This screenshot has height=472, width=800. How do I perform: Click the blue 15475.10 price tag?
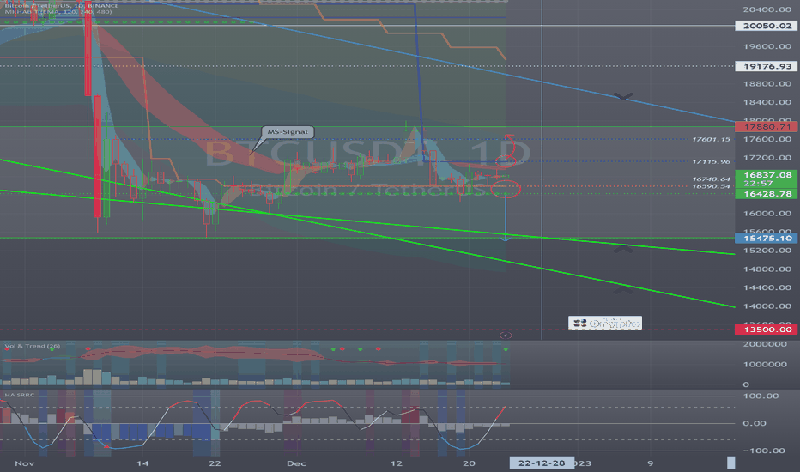[x=766, y=239]
